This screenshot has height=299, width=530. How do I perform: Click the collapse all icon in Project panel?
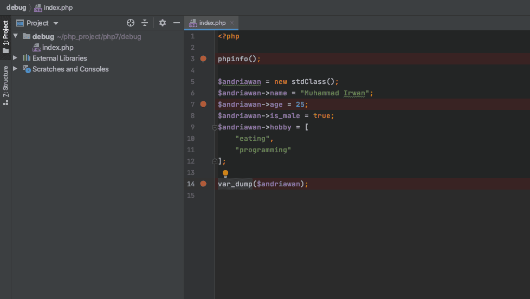145,23
